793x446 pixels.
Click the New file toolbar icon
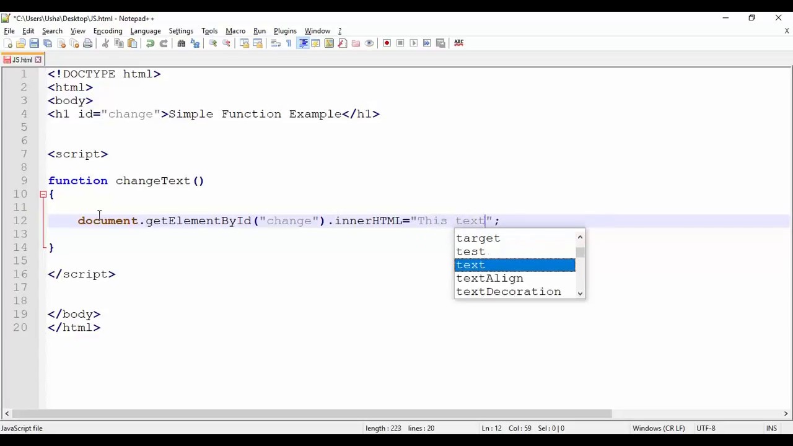(x=7, y=43)
